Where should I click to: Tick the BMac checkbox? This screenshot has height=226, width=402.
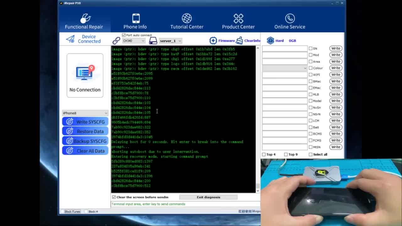(x=311, y=81)
